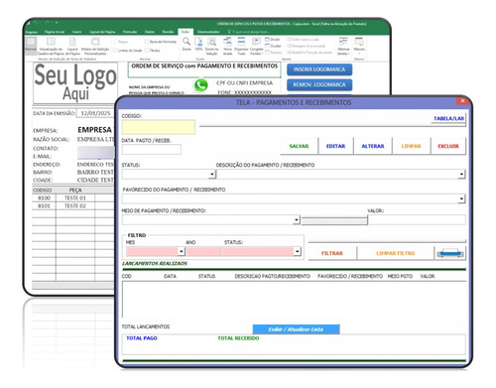The width and height of the screenshot is (496, 388).
Task: Click the printer icon beside Limpar Filtro
Action: click(450, 253)
